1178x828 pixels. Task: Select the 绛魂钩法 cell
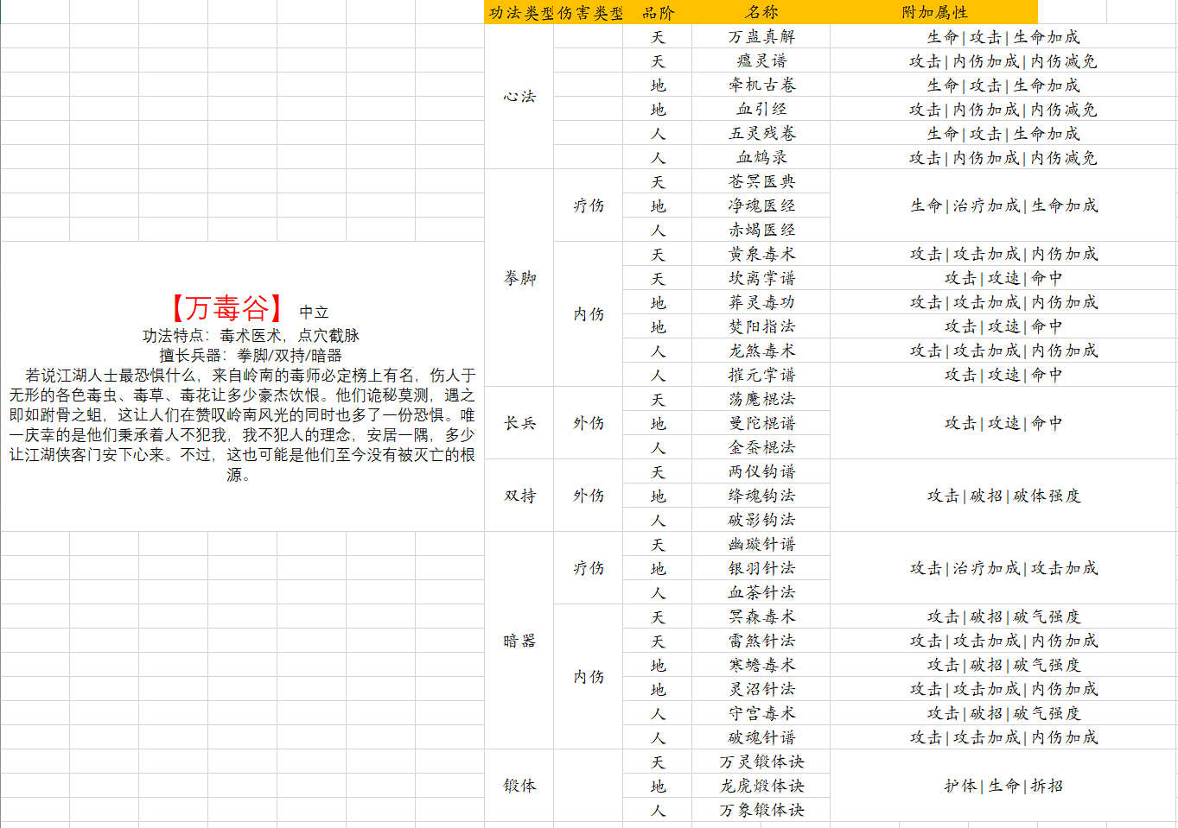coord(761,496)
